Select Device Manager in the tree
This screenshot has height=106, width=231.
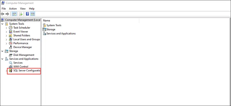pos(23,47)
